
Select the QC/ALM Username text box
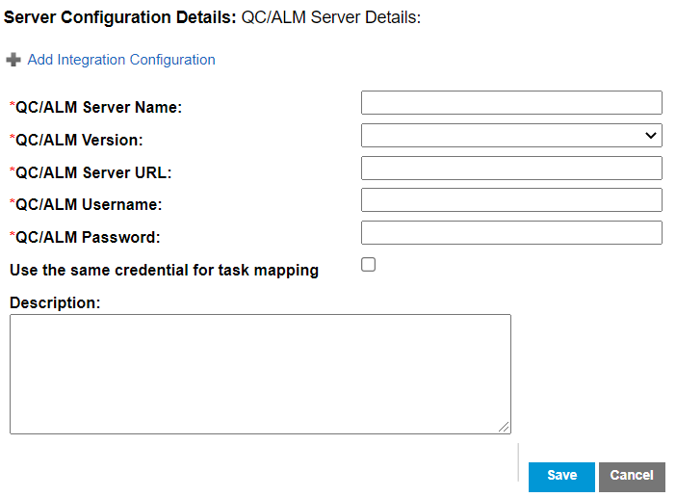click(x=511, y=200)
